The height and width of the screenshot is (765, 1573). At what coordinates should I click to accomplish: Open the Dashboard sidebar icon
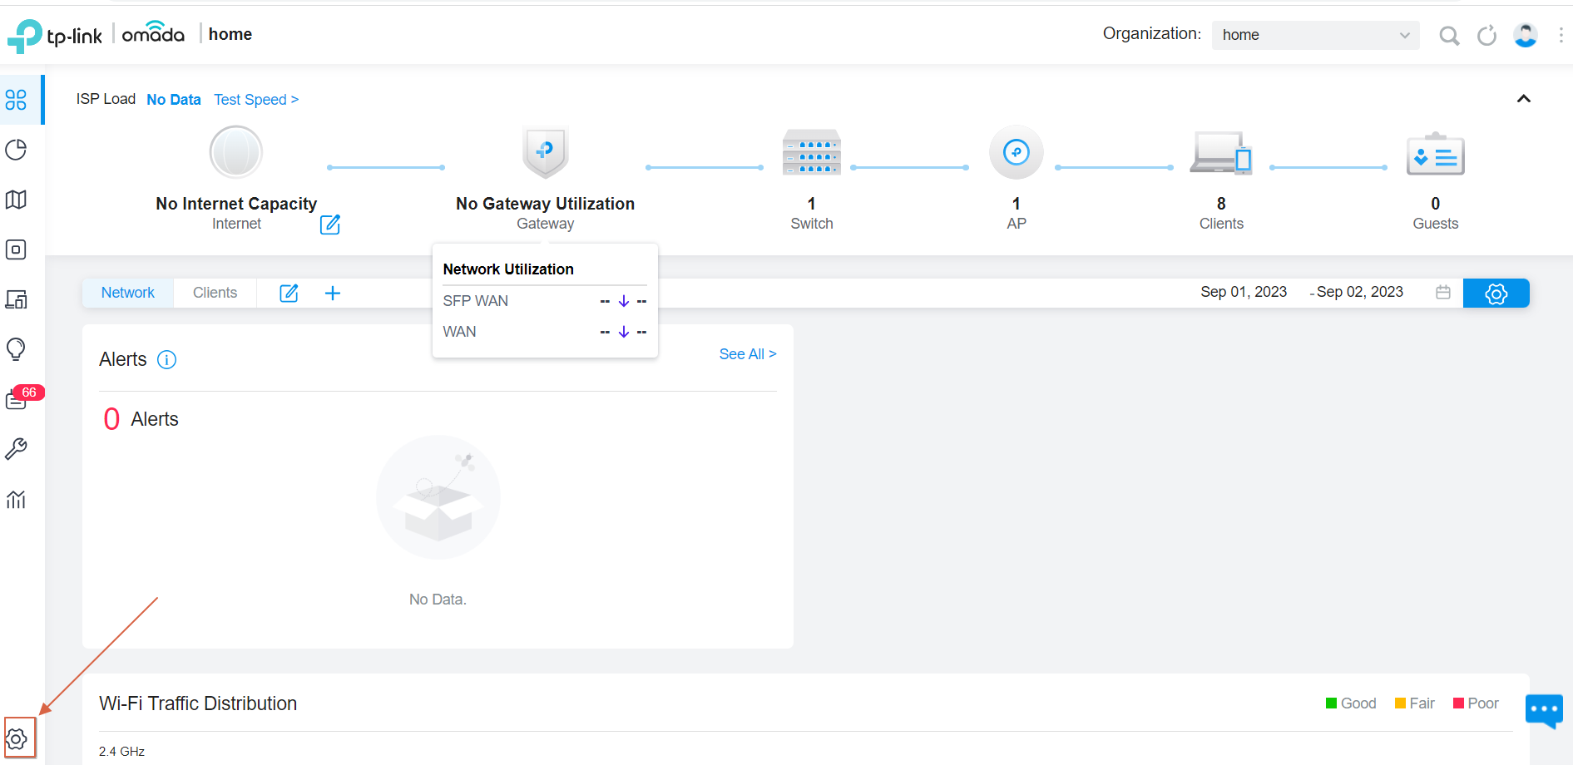(17, 100)
